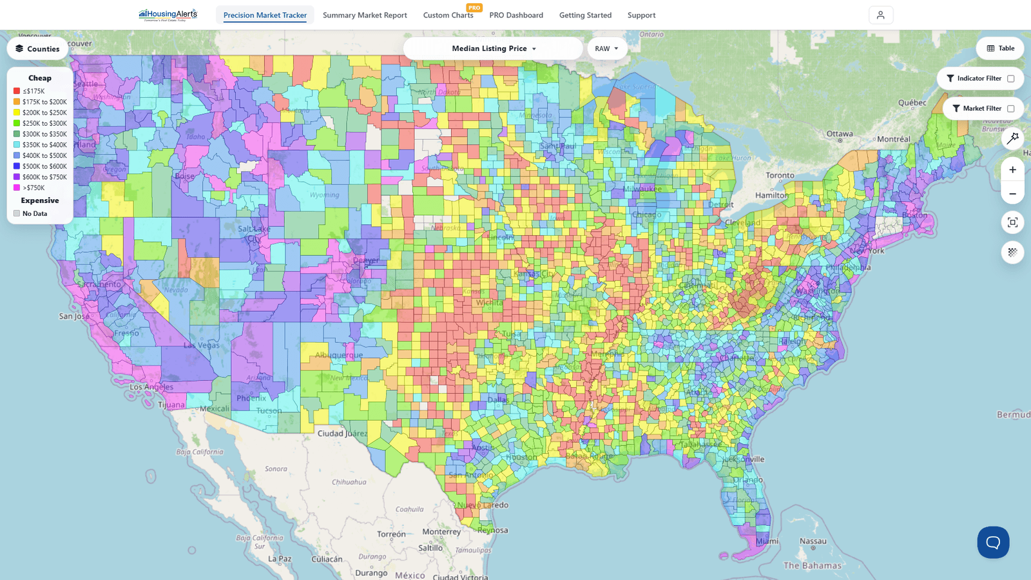
Task: Open the chat support bubble
Action: [x=993, y=542]
